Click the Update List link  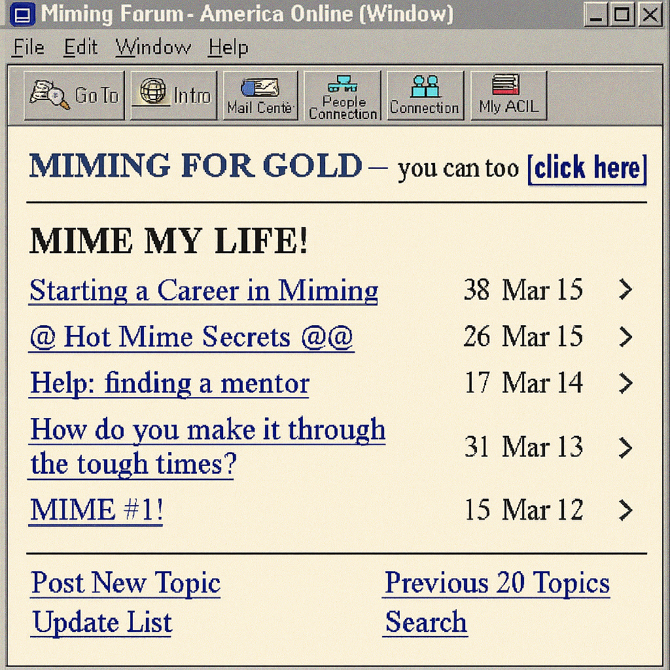[x=102, y=622]
